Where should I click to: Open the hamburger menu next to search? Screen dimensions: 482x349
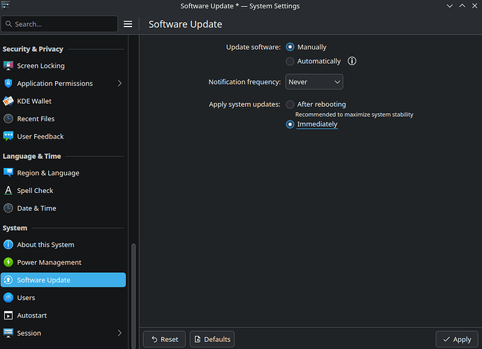[x=128, y=24]
